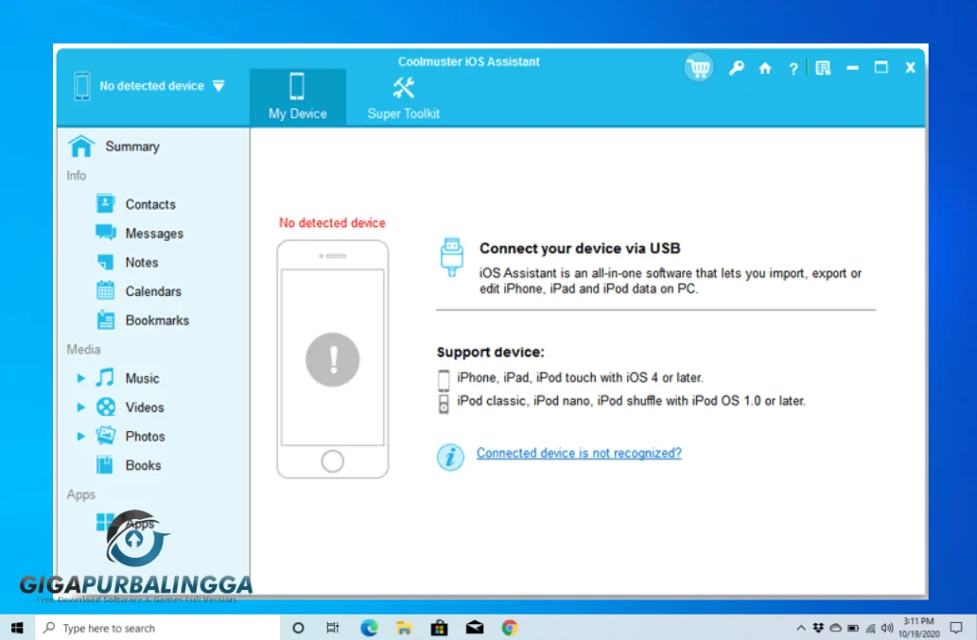Switch to the My Device tab
The width and height of the screenshot is (977, 640).
point(297,97)
